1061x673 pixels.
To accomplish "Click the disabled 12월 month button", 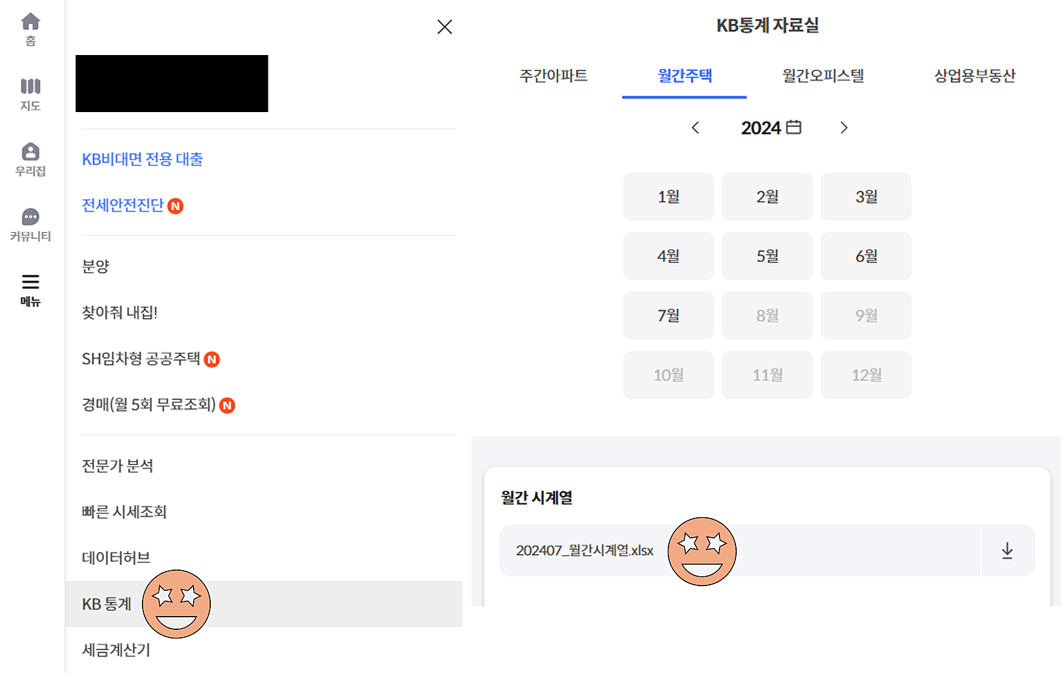I will pyautogui.click(x=866, y=375).
